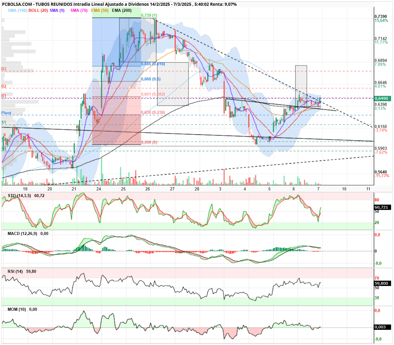Click the 0,598 (0) Fibonacci label
394x345 pixels.
[149, 142]
